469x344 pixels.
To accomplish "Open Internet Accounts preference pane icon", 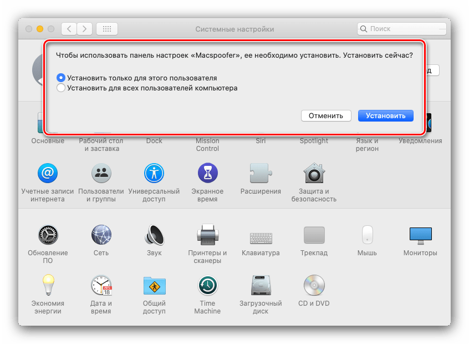I will coord(48,174).
